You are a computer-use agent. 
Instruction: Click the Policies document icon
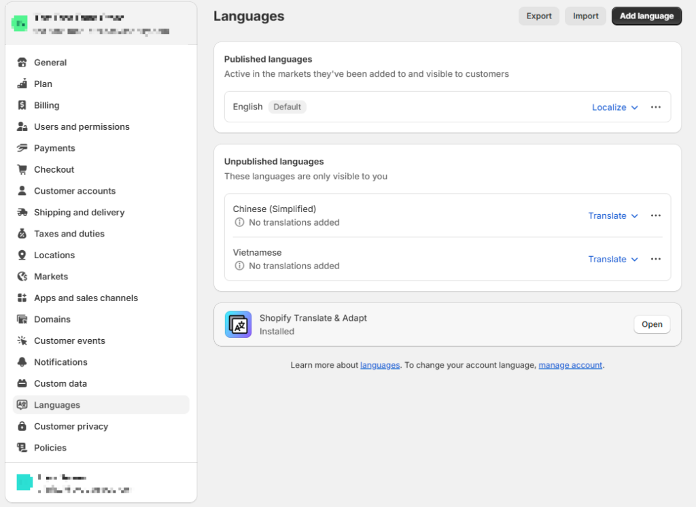coord(22,447)
